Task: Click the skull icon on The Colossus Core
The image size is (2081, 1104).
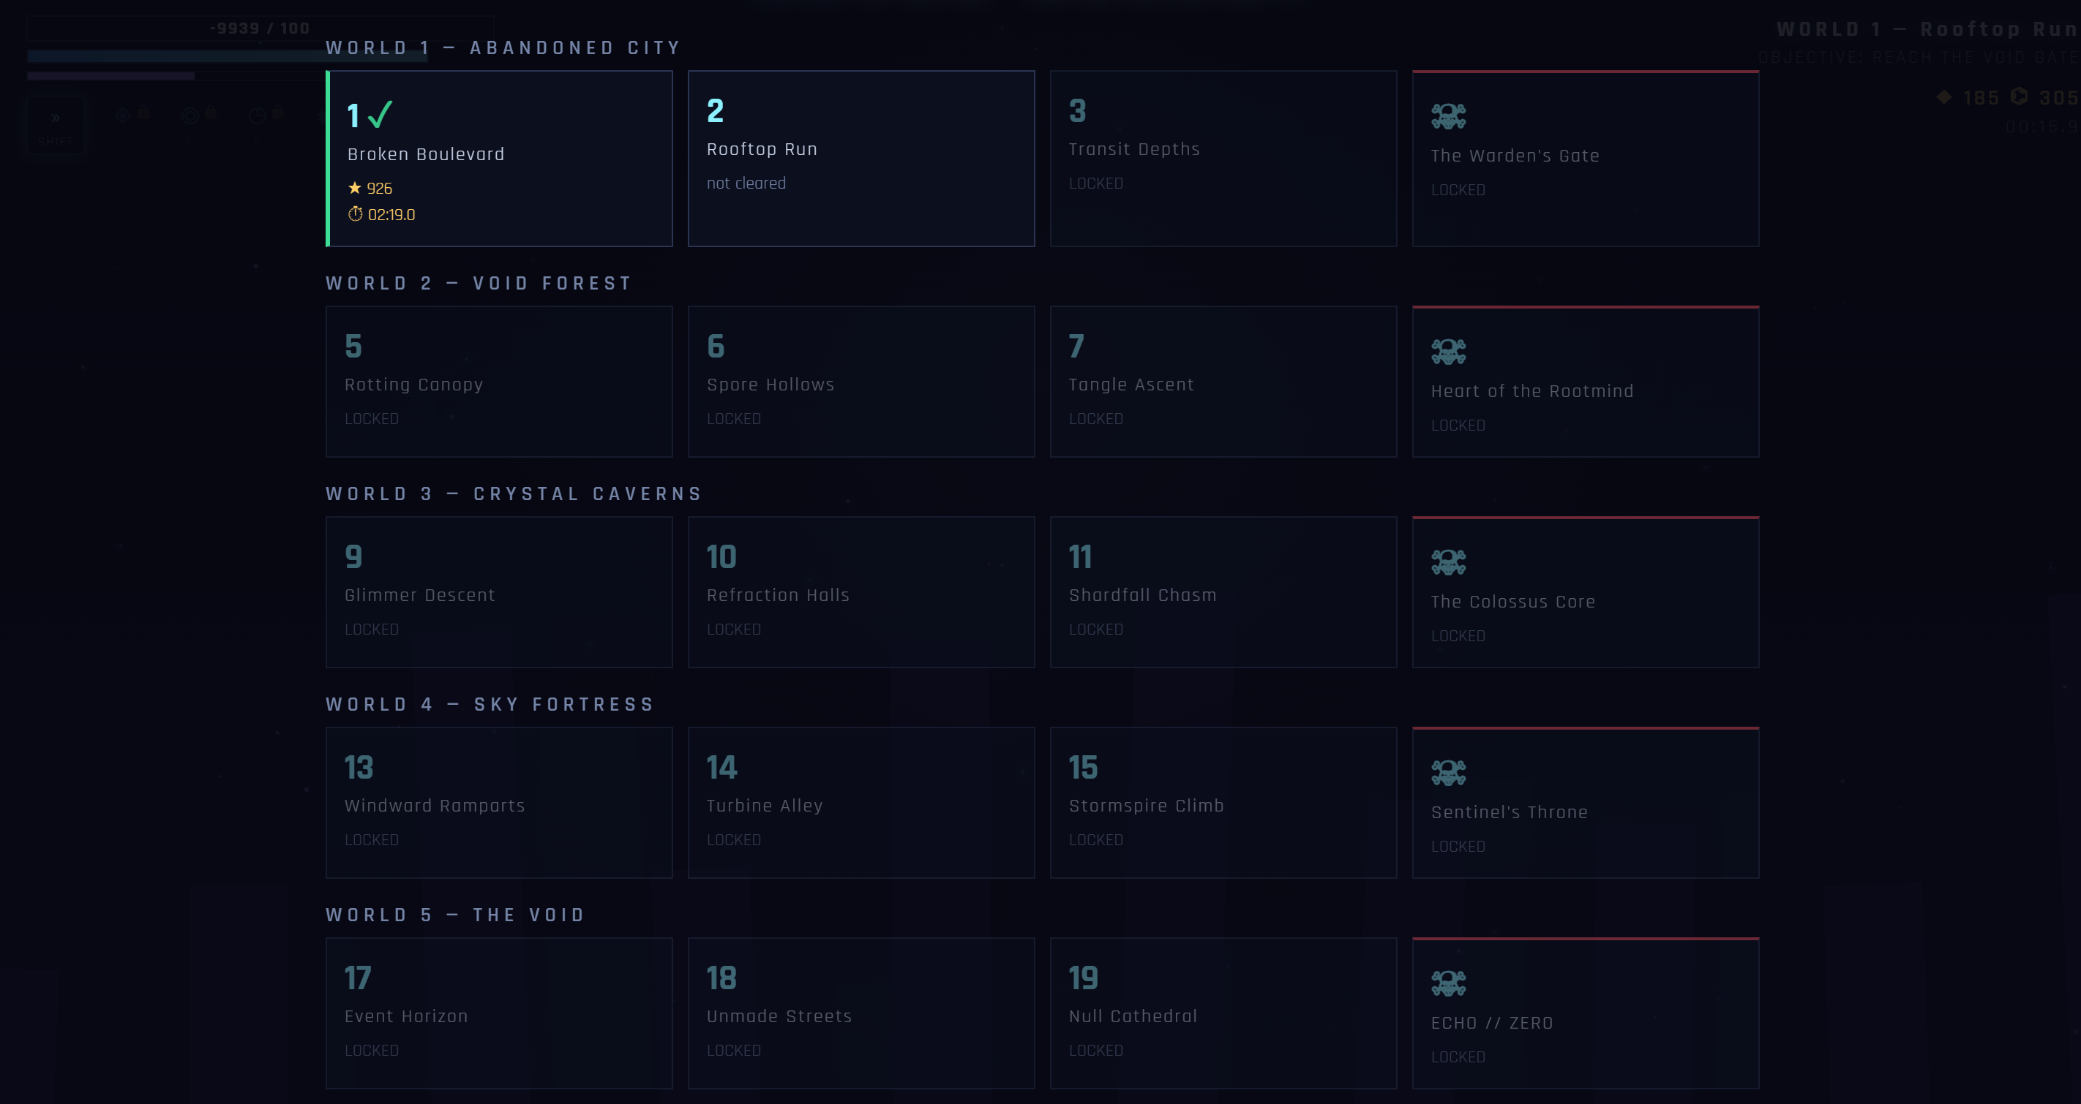Action: tap(1449, 562)
